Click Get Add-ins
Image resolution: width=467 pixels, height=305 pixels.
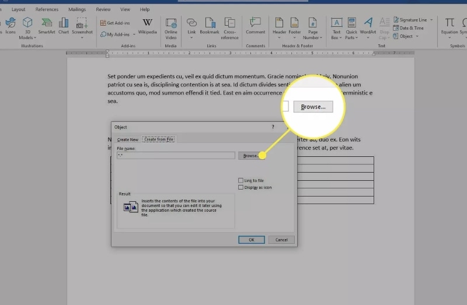click(x=115, y=23)
